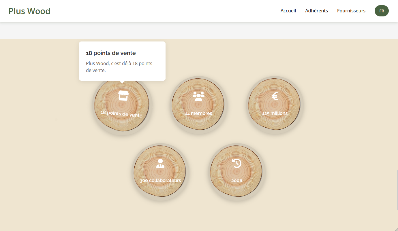Click the tooltip heading '18 points de vente'
Screen dimensions: 398x231
tap(111, 53)
